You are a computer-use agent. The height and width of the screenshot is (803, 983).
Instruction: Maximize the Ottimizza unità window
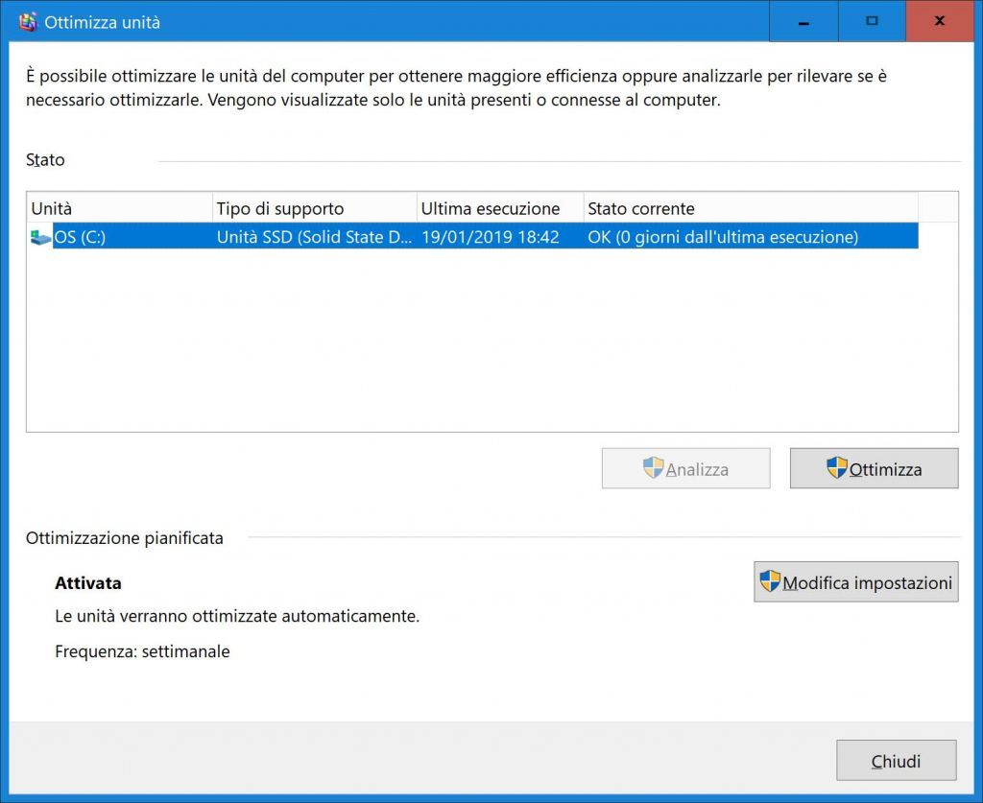pos(872,20)
